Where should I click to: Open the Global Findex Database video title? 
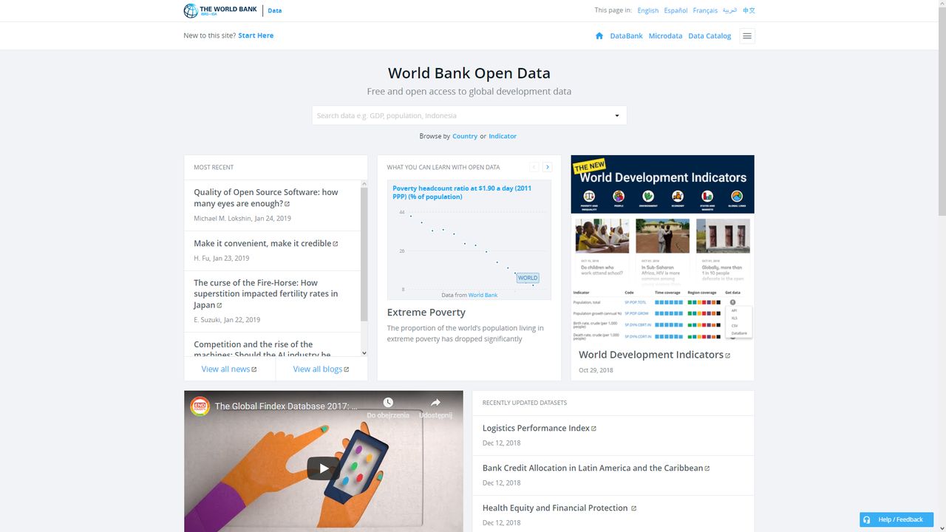(286, 406)
